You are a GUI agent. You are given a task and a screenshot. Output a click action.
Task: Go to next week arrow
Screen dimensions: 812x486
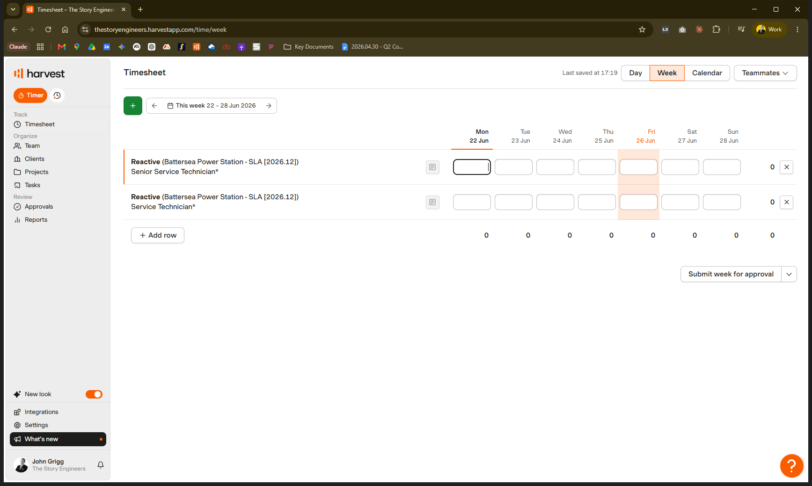tap(269, 106)
